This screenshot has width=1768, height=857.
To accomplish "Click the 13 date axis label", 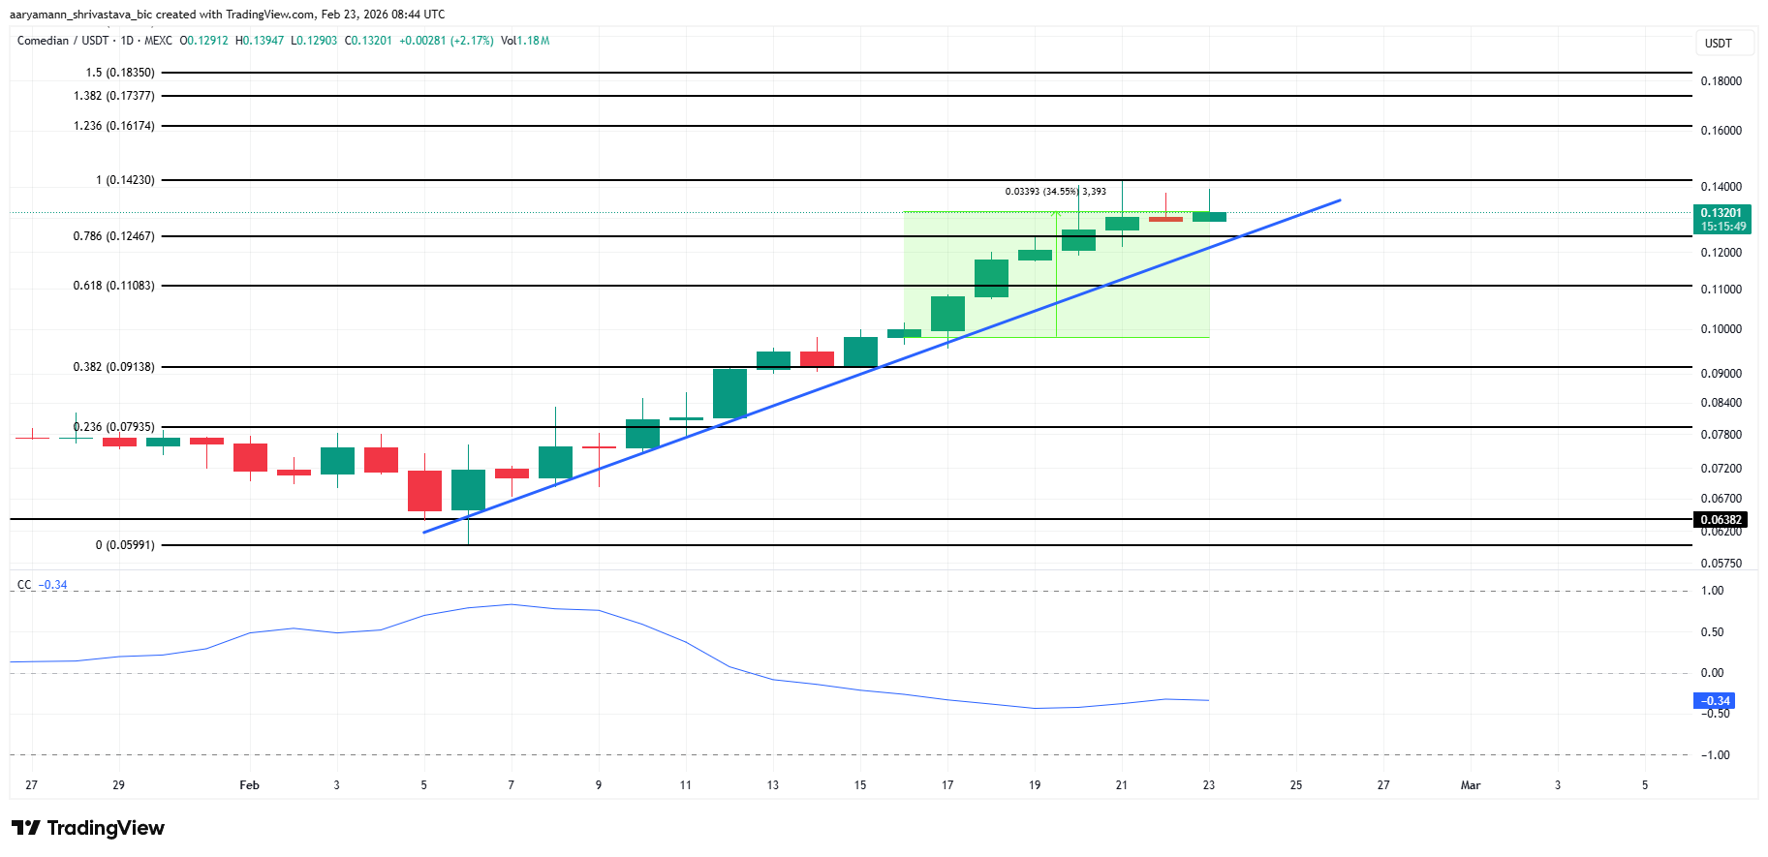I will (773, 785).
